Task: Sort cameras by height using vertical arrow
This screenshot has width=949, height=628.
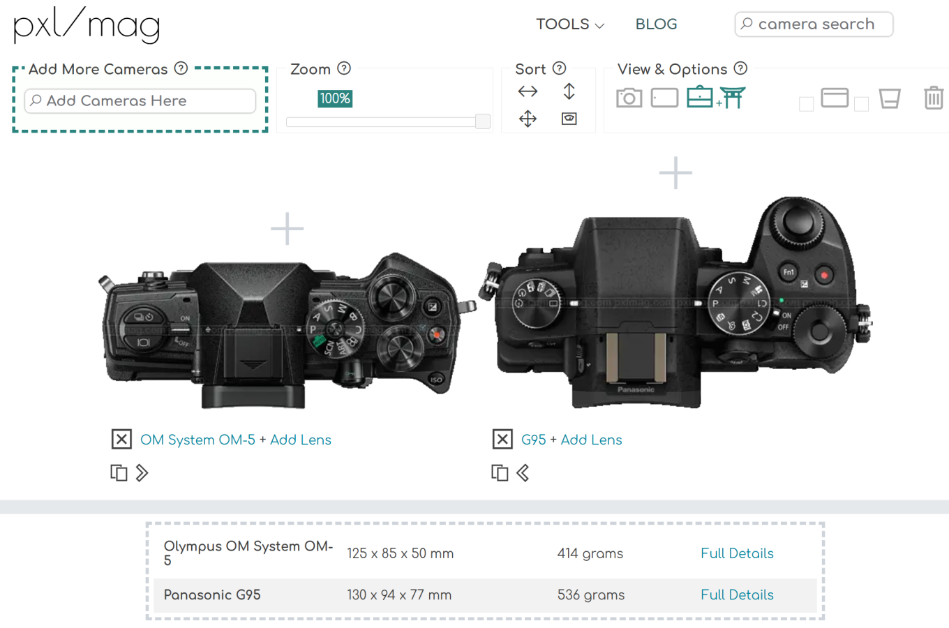Action: point(569,91)
